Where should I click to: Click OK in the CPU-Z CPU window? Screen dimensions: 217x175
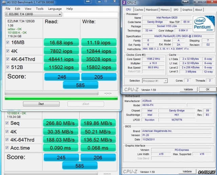click(x=208, y=89)
